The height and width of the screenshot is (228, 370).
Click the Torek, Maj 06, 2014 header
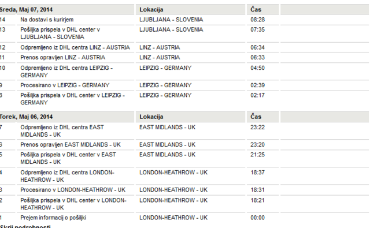coord(26,117)
